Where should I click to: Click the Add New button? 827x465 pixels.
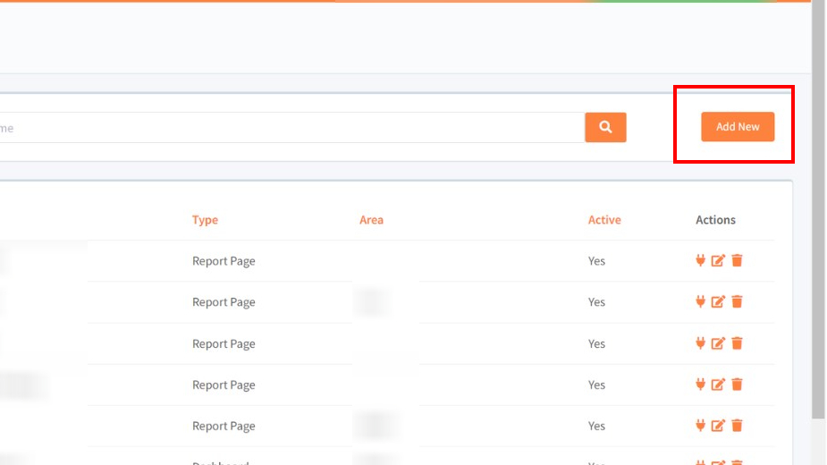(738, 127)
